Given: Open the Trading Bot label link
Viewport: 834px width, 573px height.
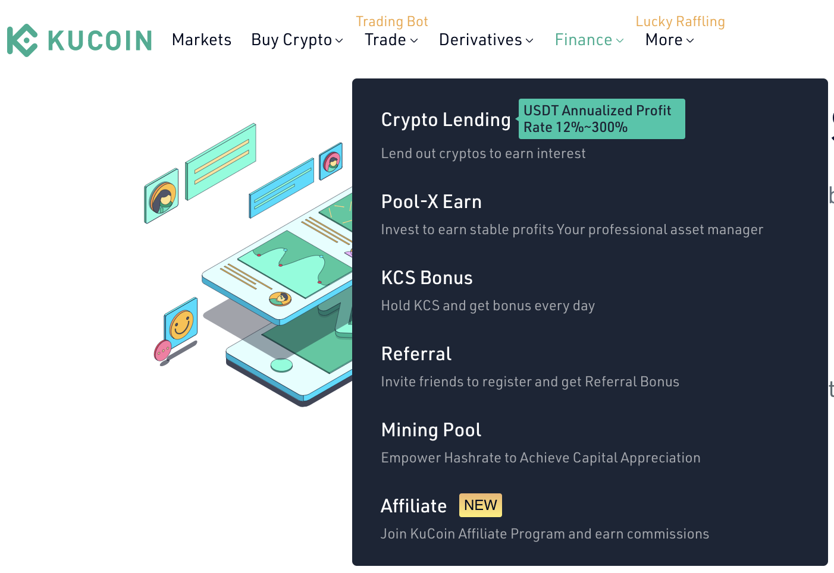Looking at the screenshot, I should click(391, 21).
